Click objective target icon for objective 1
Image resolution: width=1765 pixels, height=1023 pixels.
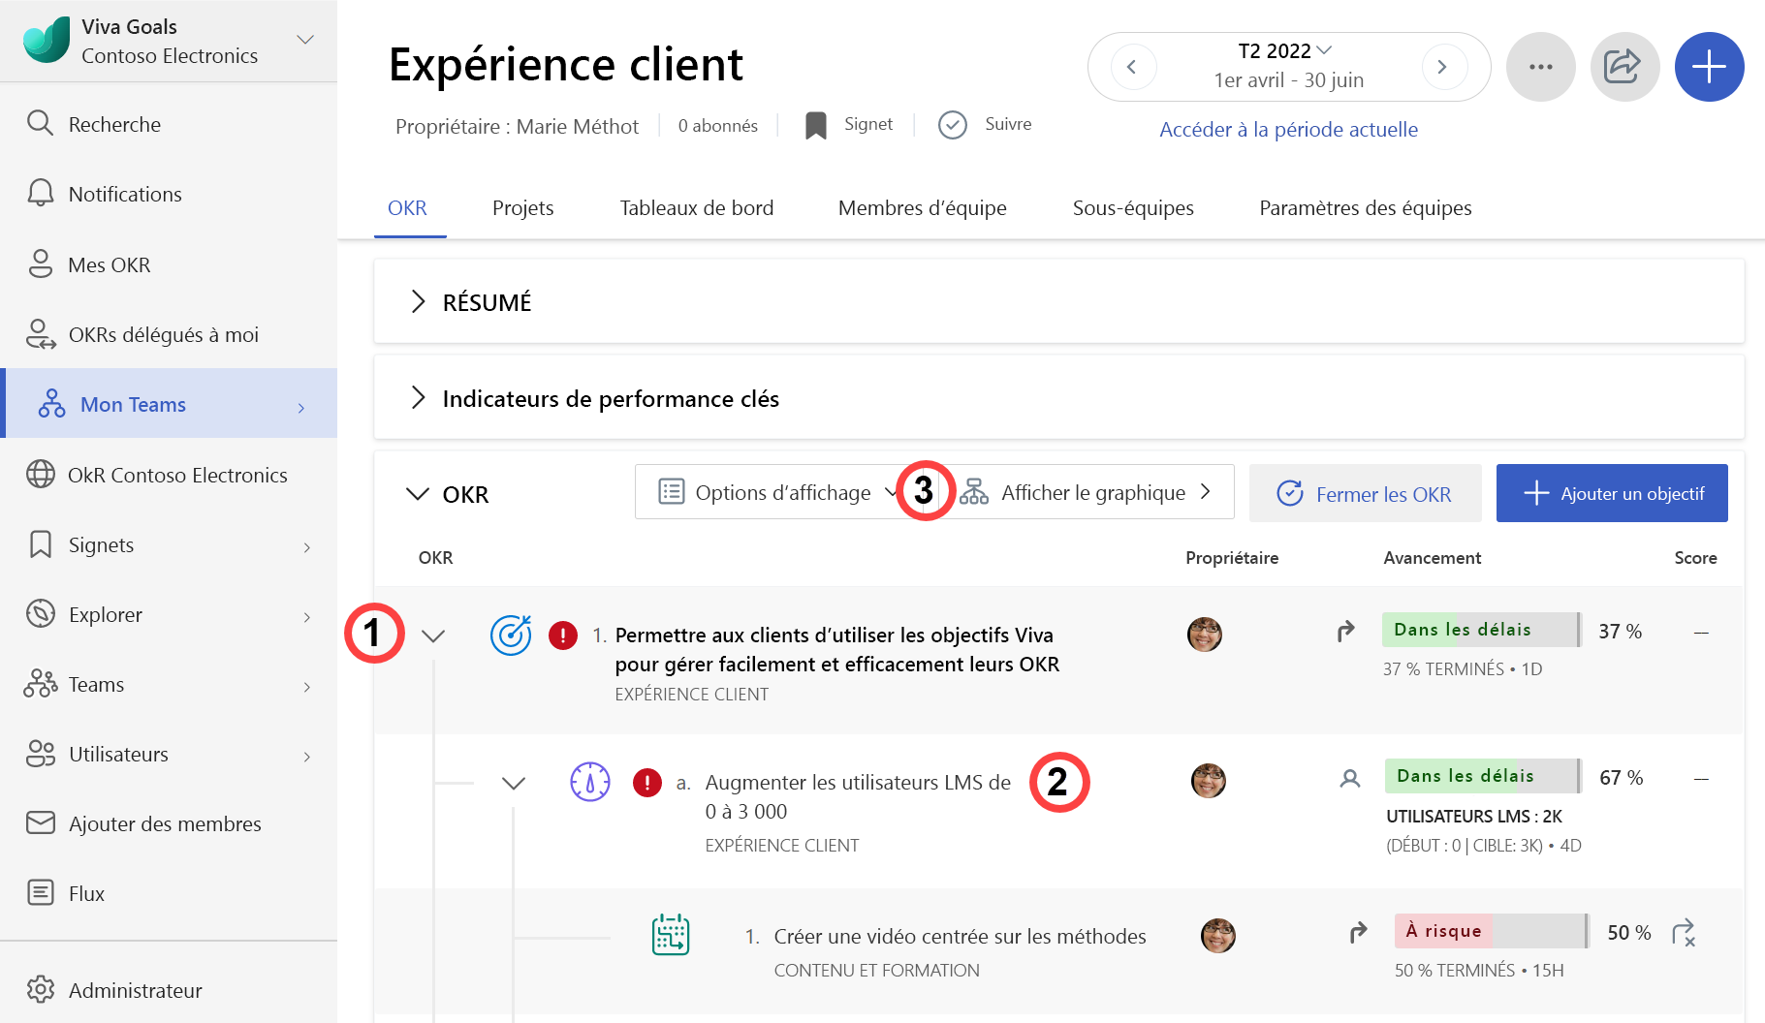click(511, 635)
